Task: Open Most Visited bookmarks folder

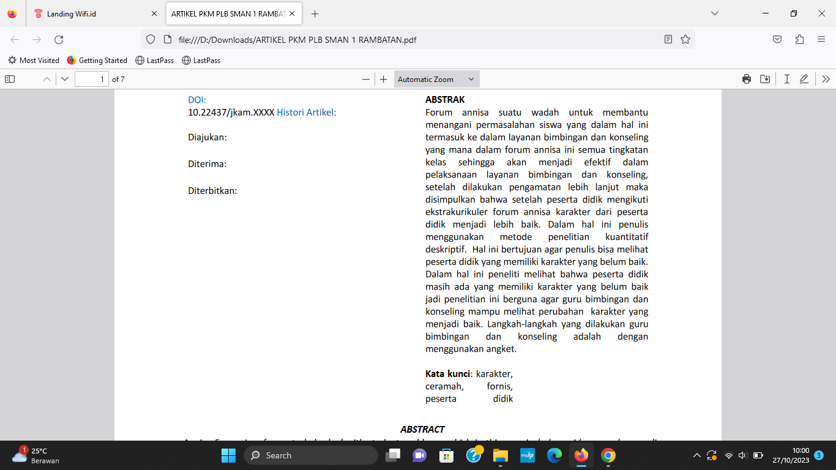Action: tap(34, 61)
